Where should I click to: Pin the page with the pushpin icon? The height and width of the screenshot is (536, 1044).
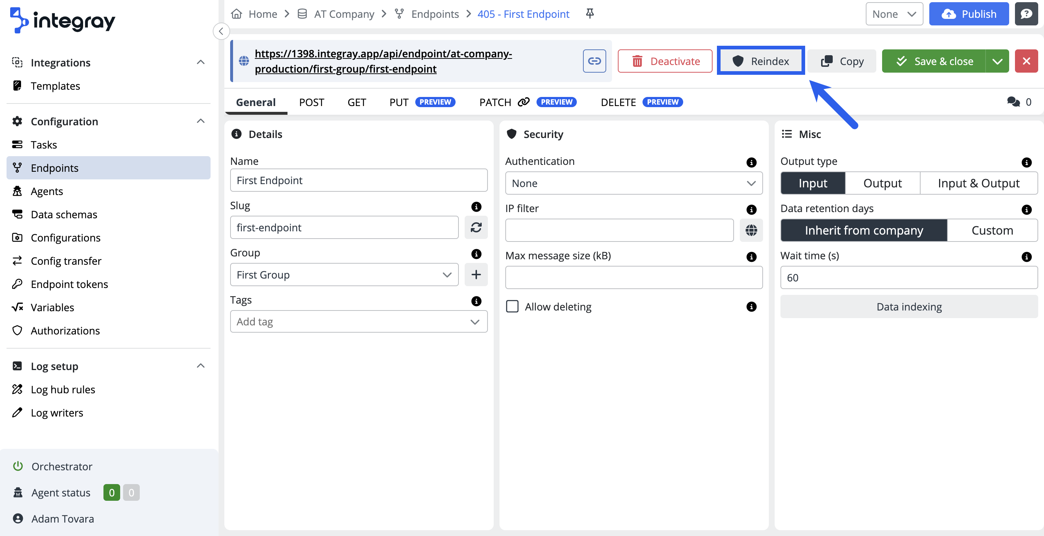pos(590,14)
